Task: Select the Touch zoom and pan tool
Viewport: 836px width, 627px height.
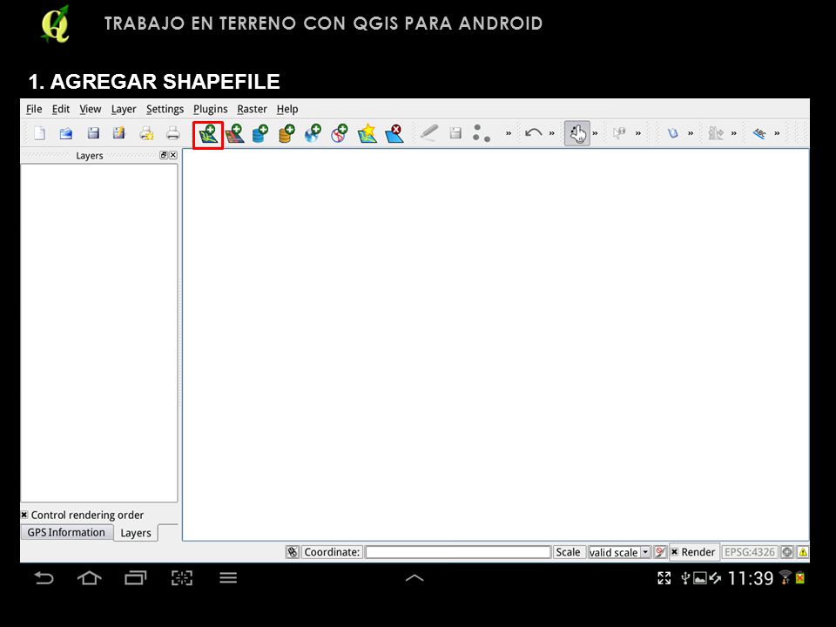Action: click(577, 133)
